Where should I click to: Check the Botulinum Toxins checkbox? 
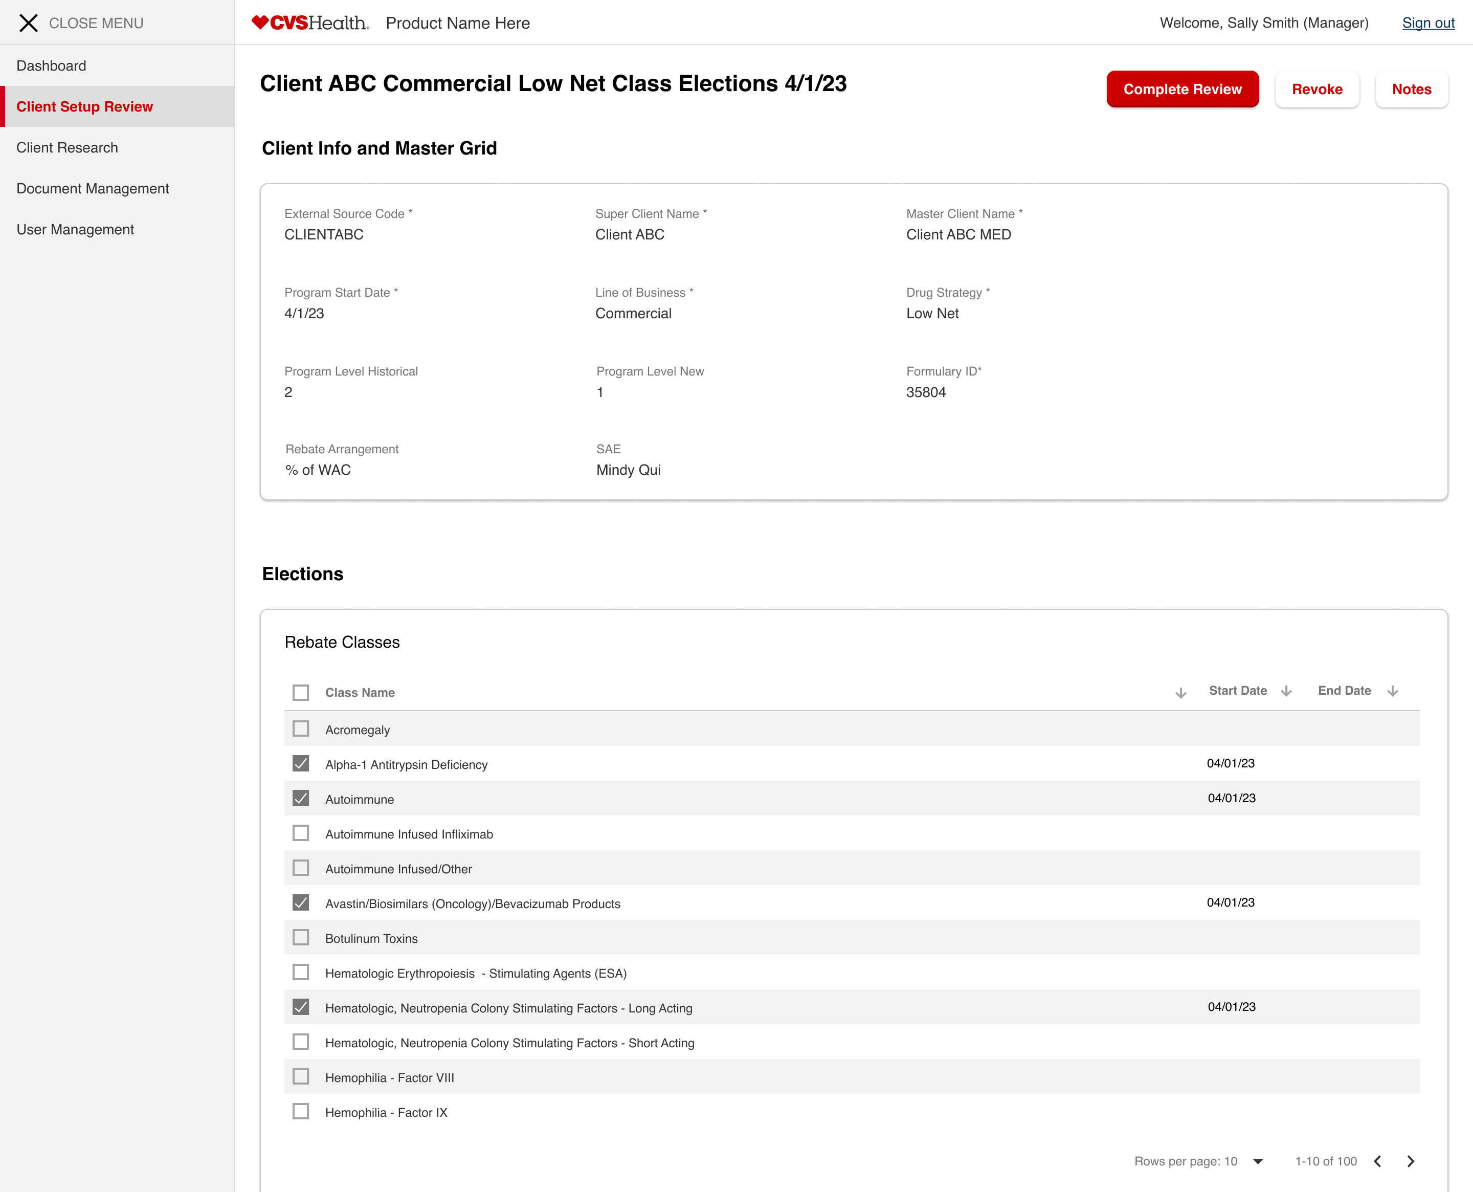point(301,937)
